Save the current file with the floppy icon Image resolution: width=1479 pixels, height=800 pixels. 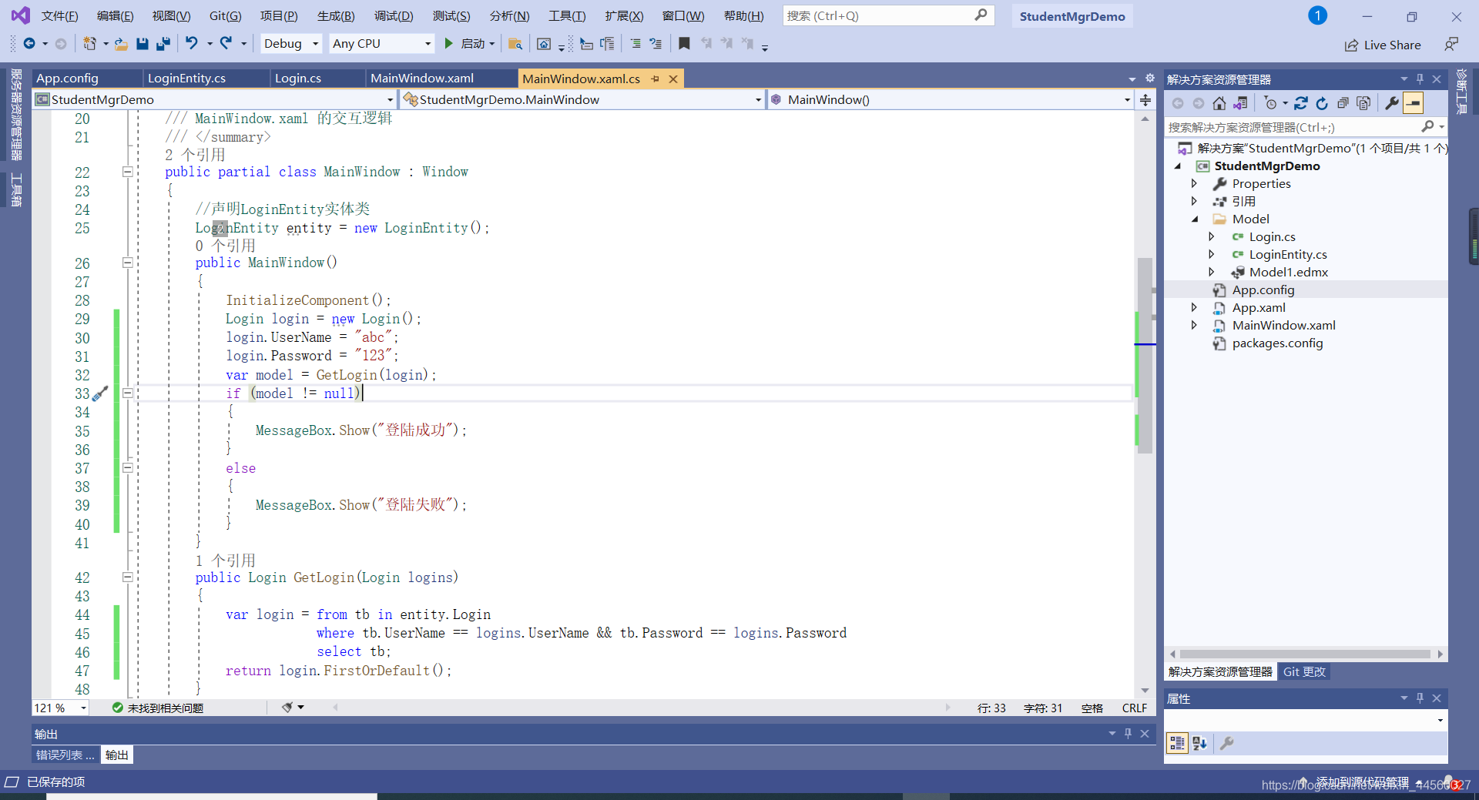pyautogui.click(x=142, y=44)
